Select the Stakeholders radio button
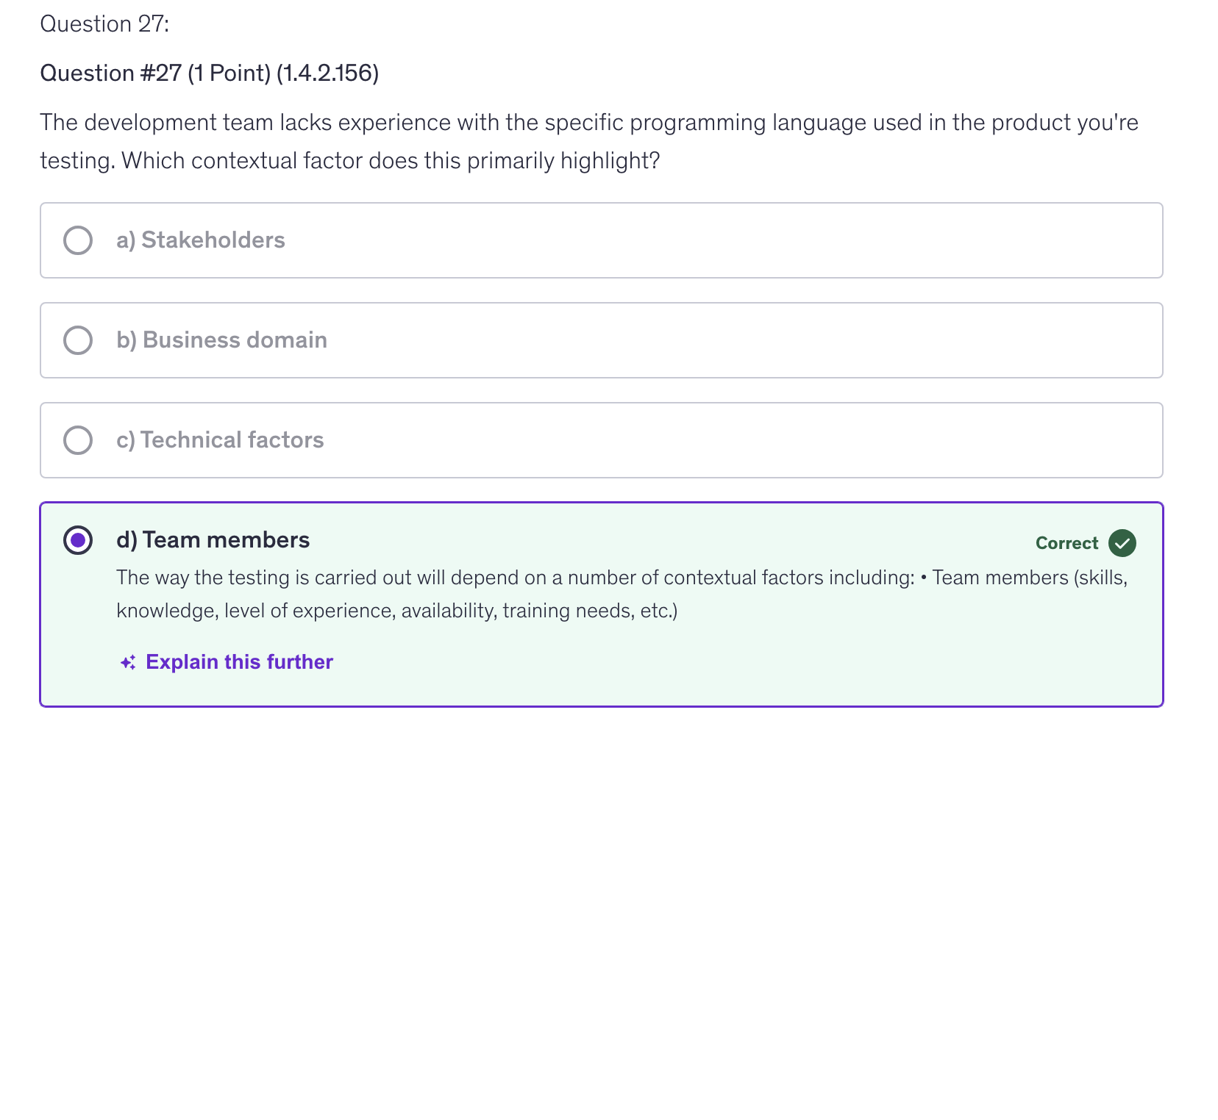1218x1120 pixels. point(78,240)
